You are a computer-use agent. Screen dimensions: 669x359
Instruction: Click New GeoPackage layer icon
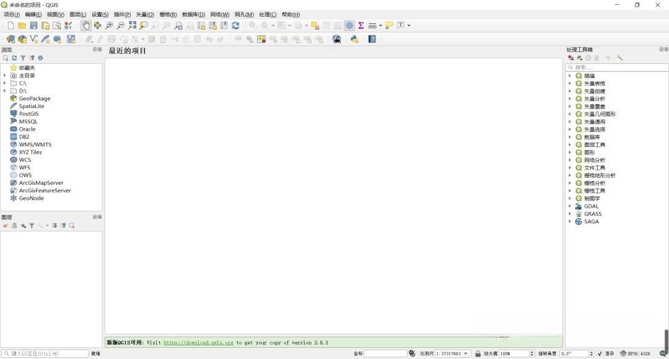pos(22,39)
